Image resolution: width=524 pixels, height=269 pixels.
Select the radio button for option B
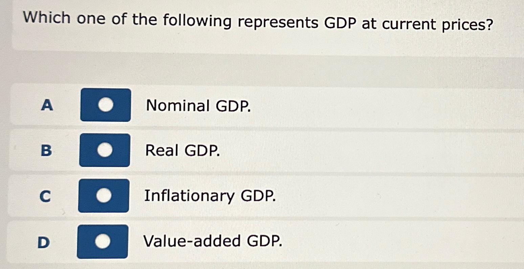click(105, 151)
